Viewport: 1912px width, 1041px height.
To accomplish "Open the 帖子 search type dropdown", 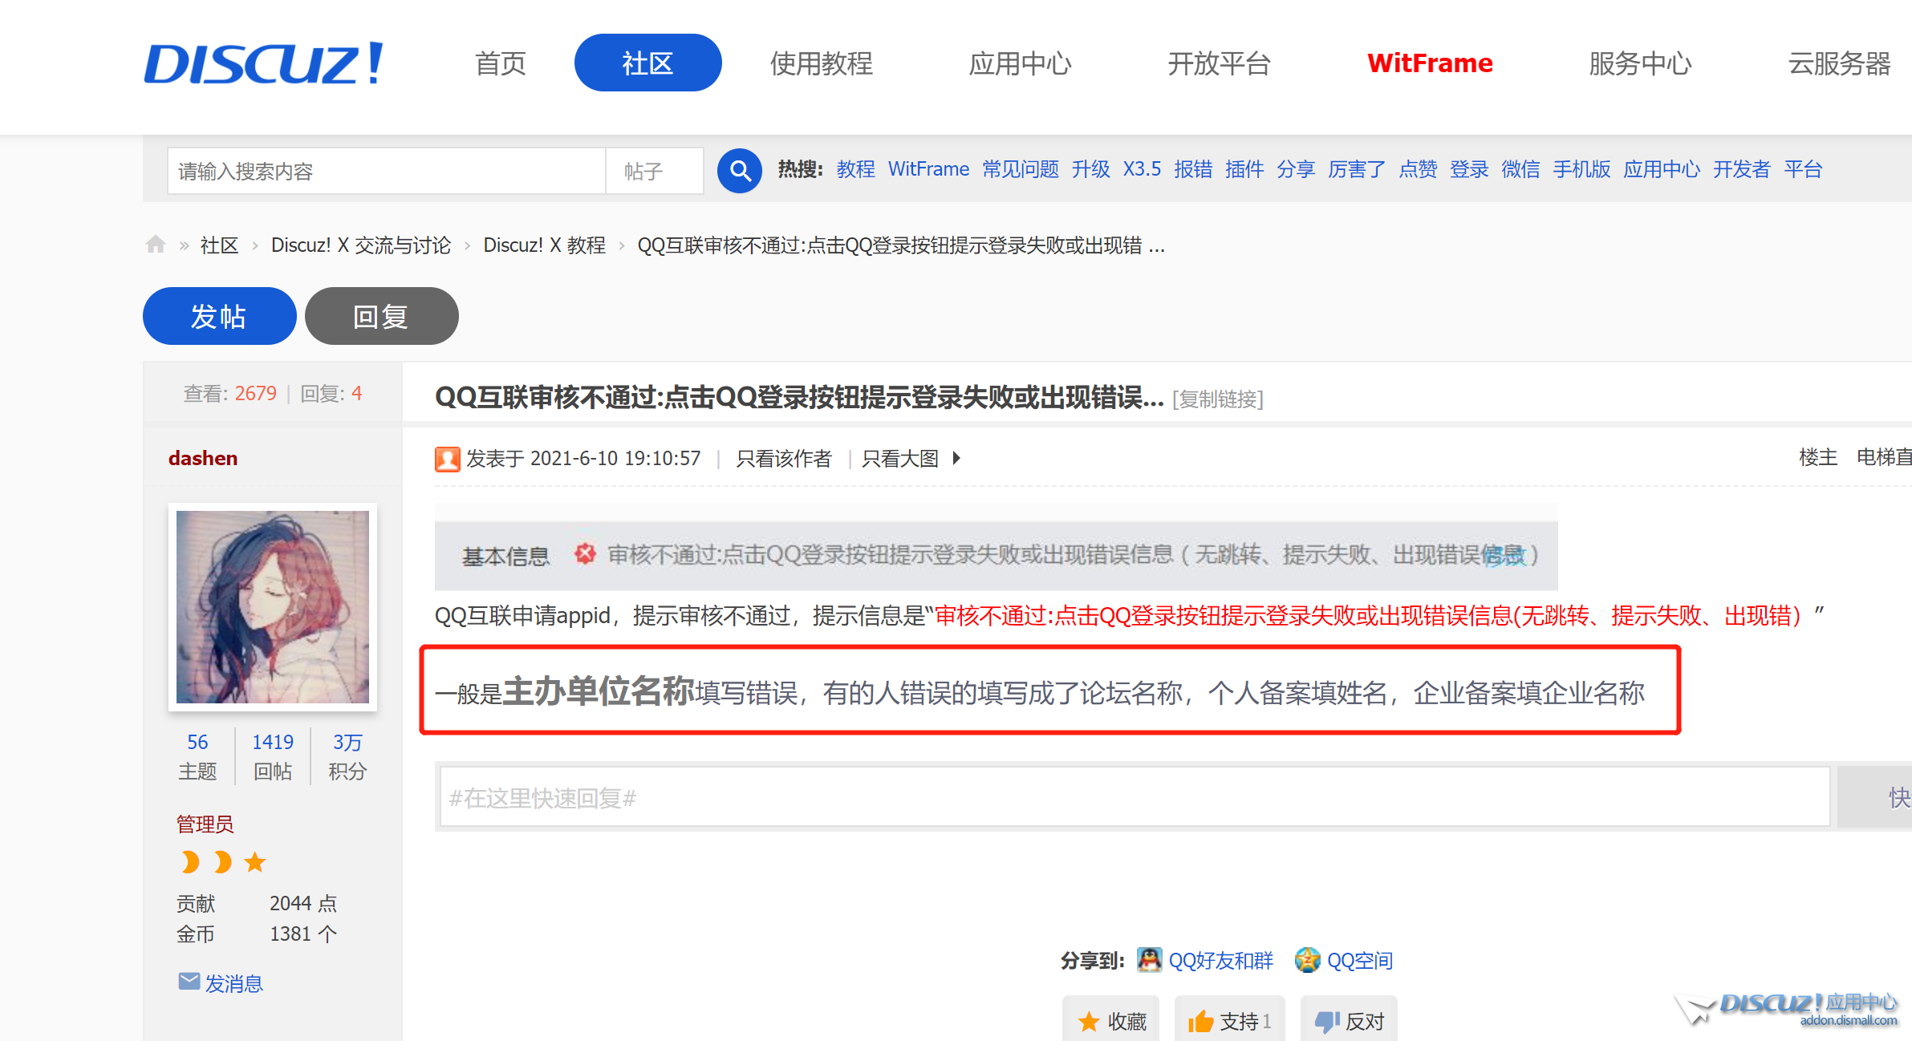I will click(x=654, y=171).
